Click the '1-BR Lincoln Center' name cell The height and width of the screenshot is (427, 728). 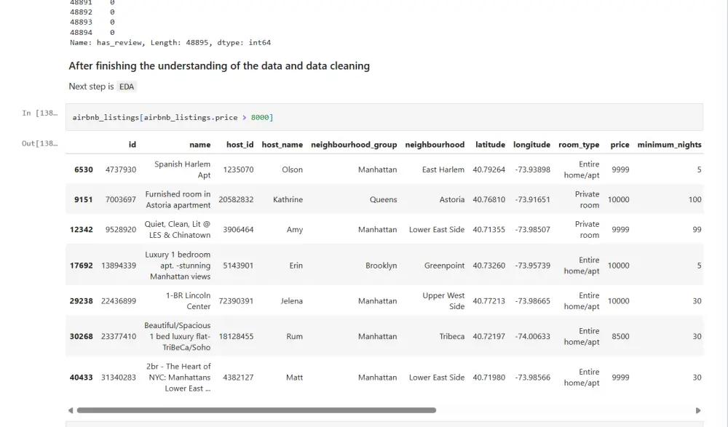188,301
